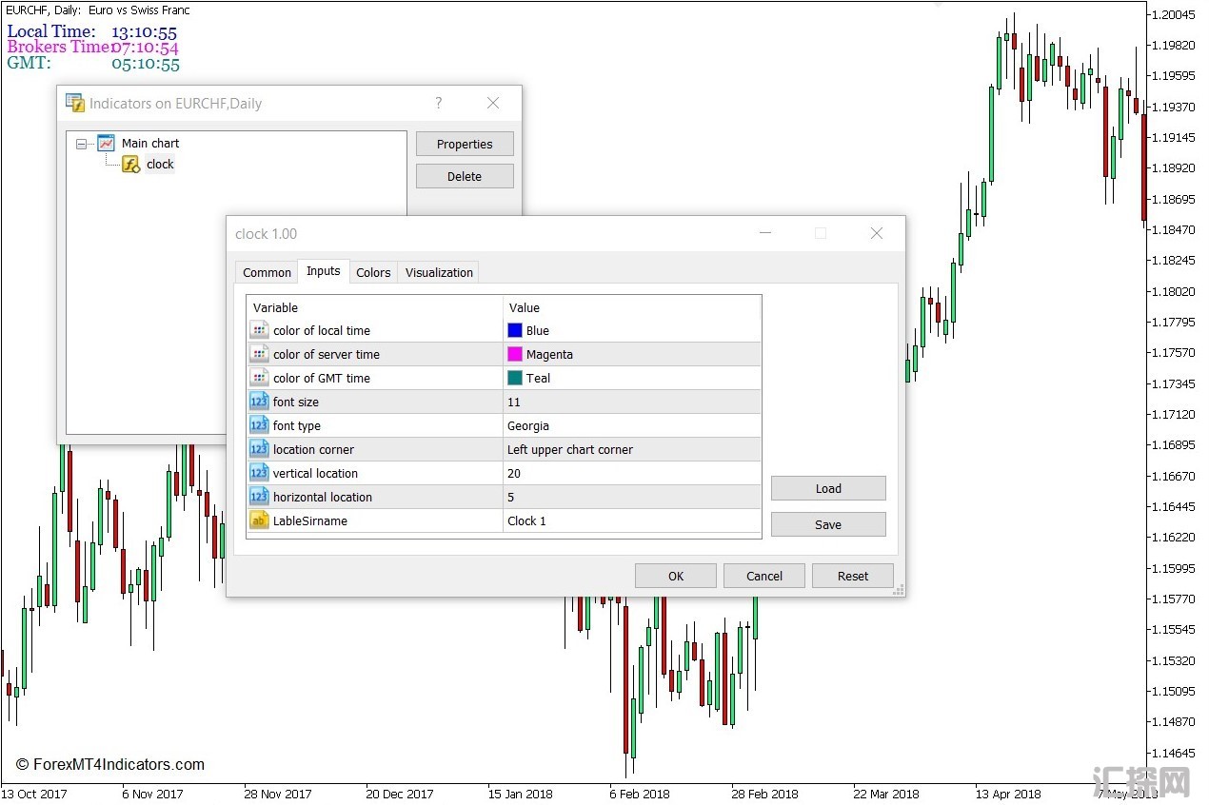The height and width of the screenshot is (805, 1209).
Task: Click icon beside location corner row
Action: click(259, 449)
